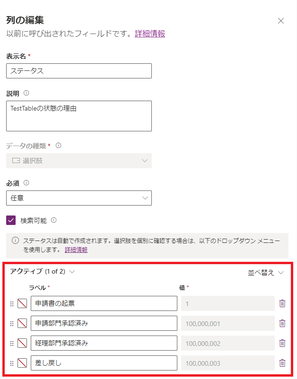Grab the drag handle for 申請書の起票
This screenshot has height=379, width=297.
(x=12, y=304)
